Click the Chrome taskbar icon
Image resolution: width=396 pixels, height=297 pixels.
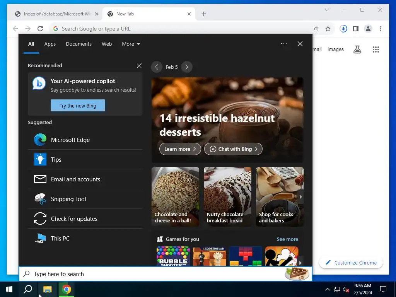pos(67,289)
